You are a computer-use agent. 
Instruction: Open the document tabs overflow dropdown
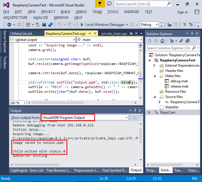141,34
